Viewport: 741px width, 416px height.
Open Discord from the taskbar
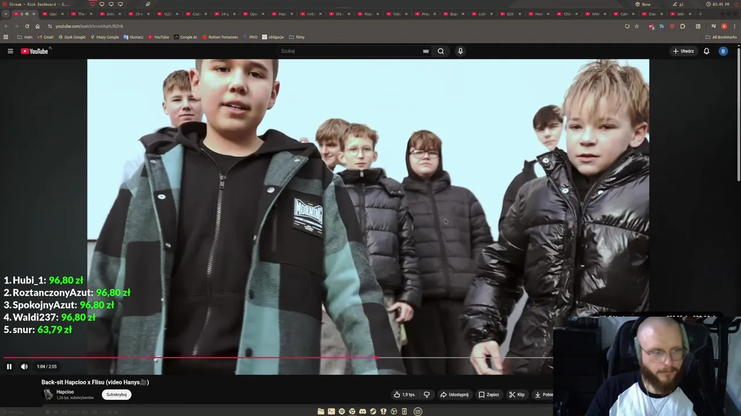pyautogui.click(x=362, y=411)
